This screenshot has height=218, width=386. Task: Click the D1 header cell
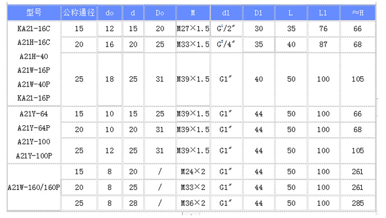pos(258,12)
